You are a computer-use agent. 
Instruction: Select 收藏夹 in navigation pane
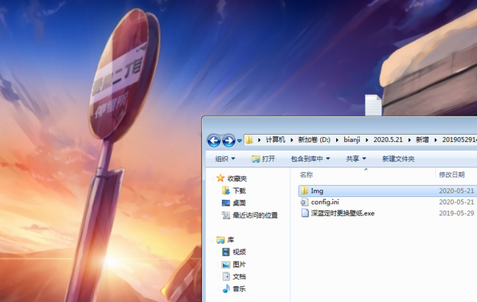(237, 178)
